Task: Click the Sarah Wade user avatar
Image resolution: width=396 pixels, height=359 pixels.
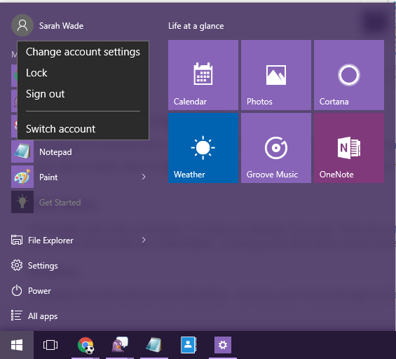Action: (x=22, y=25)
